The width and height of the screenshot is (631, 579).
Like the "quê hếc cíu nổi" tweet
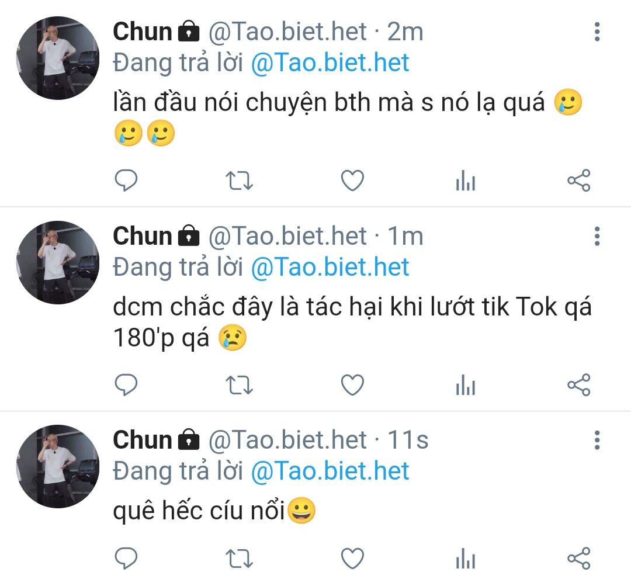(x=352, y=559)
